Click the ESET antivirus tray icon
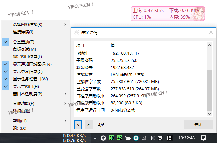217x143 pixels. (136, 138)
